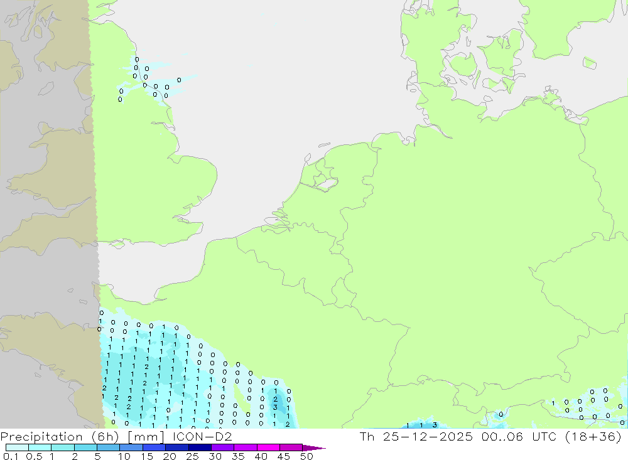
Task: Click the "15" legend scale label
Action: 147,456
